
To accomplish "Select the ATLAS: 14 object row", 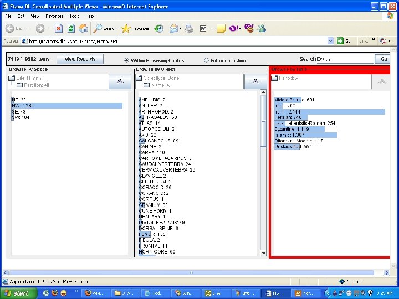I will [150, 123].
